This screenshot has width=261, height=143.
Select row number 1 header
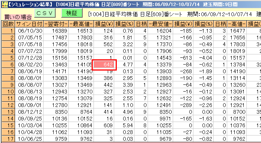[8, 31]
